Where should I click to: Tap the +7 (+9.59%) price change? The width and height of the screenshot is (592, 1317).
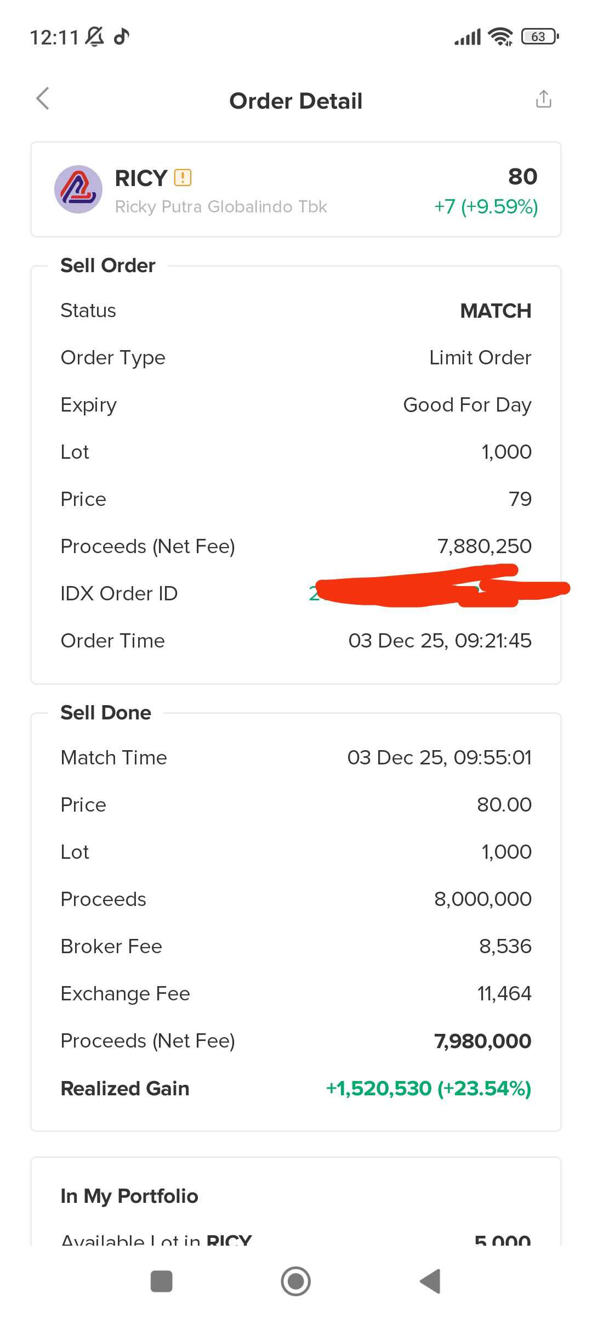tap(486, 207)
